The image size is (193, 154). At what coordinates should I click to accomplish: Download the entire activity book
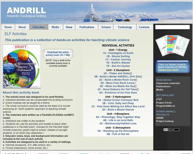coord(58,54)
